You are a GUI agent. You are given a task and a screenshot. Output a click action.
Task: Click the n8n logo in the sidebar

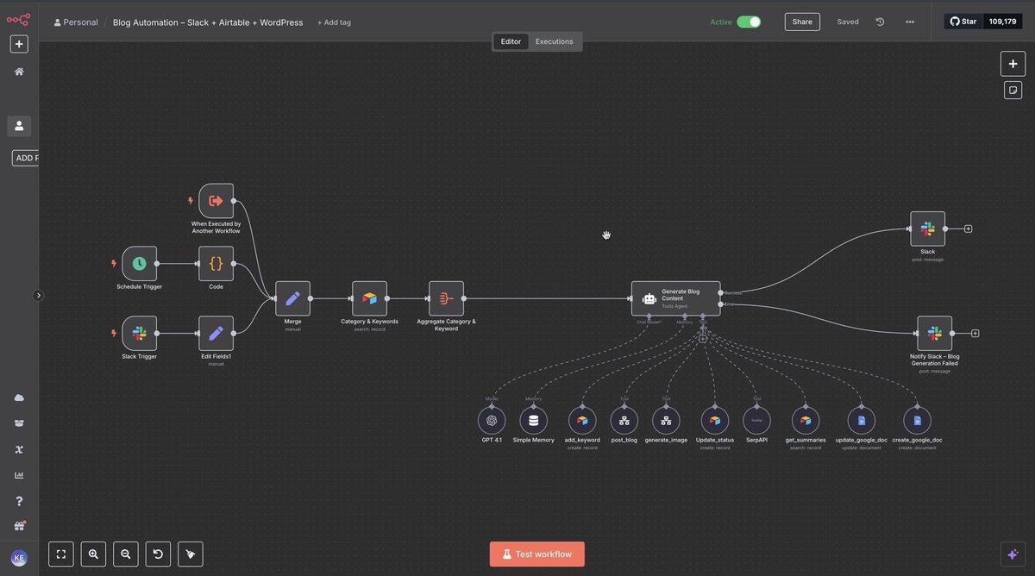[19, 19]
